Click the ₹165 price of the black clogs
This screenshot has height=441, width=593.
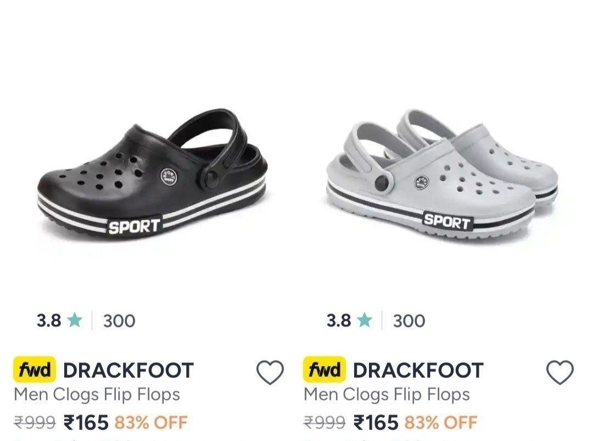(86, 422)
